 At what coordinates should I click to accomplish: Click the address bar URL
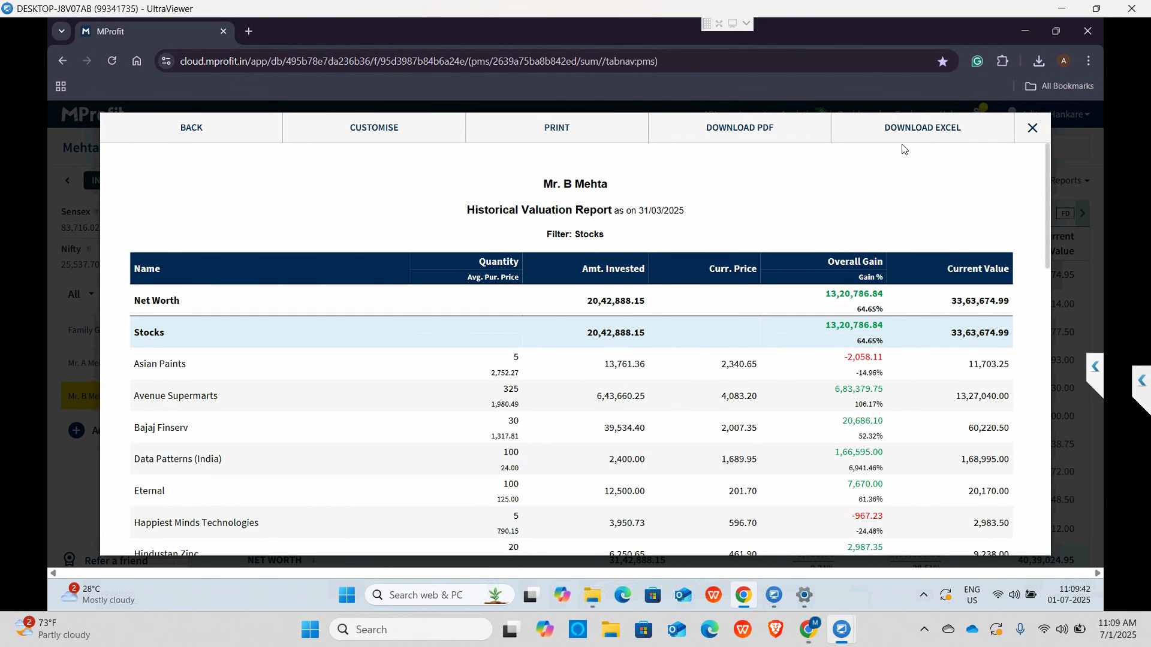(418, 61)
